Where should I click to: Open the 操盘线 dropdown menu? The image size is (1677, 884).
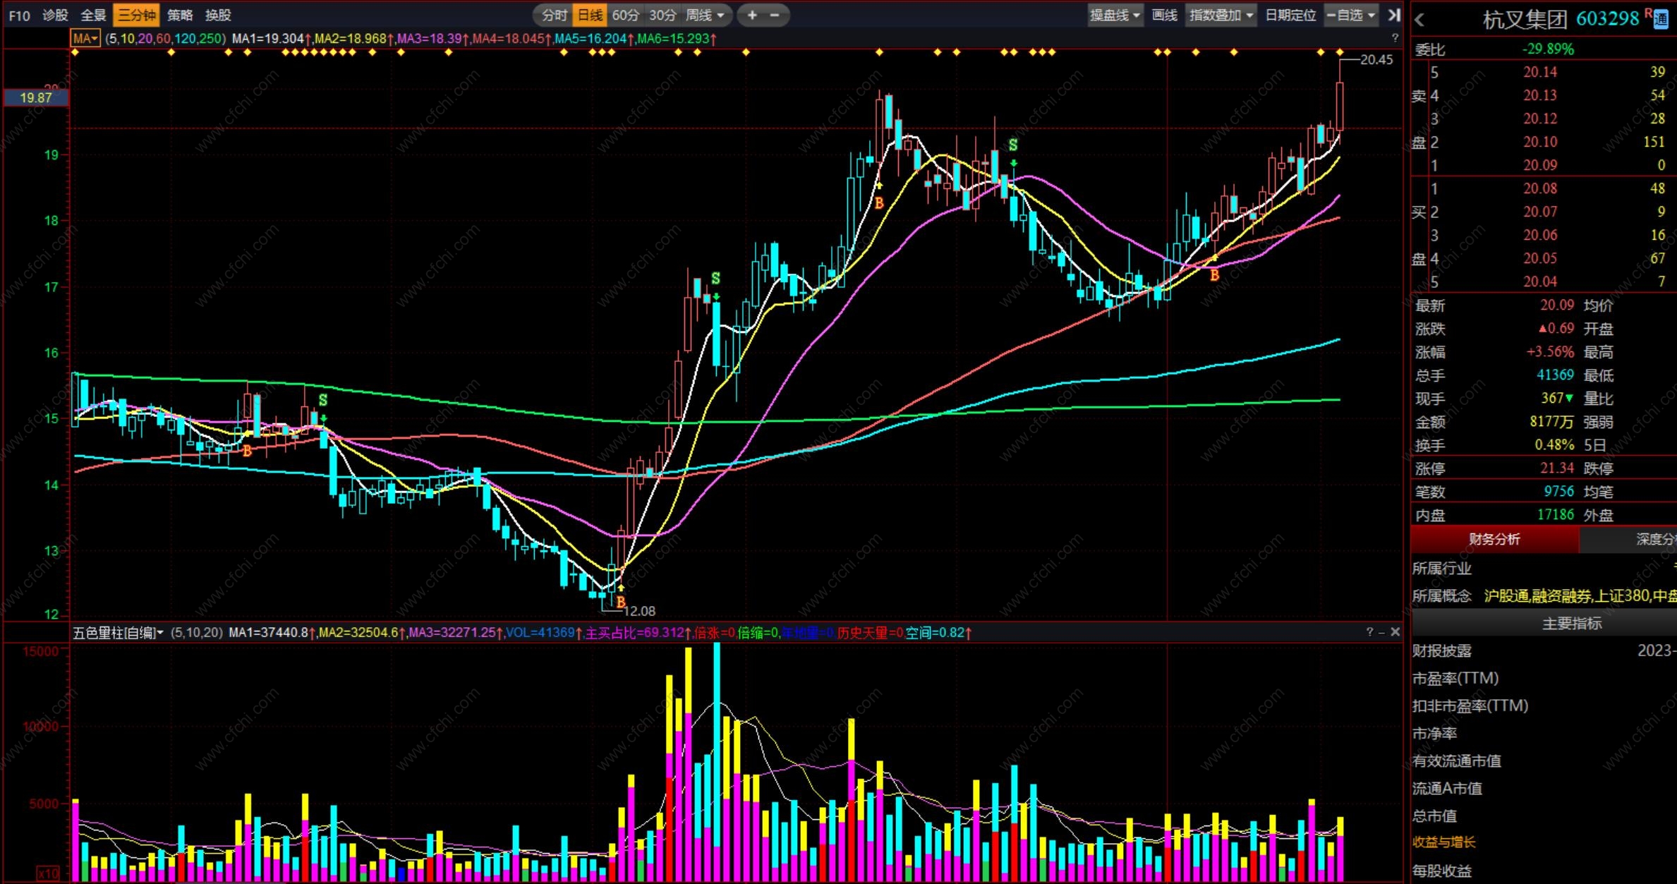click(1114, 15)
